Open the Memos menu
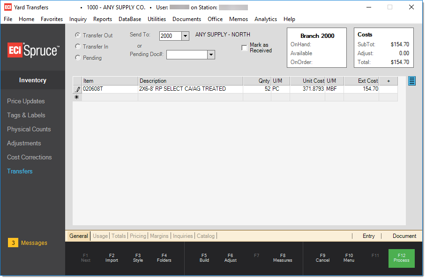Viewport: 426px width, 279px height. (x=239, y=19)
